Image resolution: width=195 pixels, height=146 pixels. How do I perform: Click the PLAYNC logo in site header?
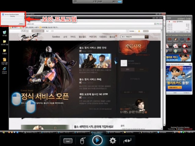pyautogui.click(x=25, y=31)
